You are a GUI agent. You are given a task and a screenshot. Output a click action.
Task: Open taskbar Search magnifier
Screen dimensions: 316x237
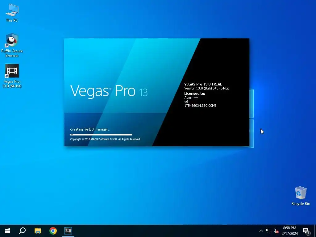[x=22, y=231]
